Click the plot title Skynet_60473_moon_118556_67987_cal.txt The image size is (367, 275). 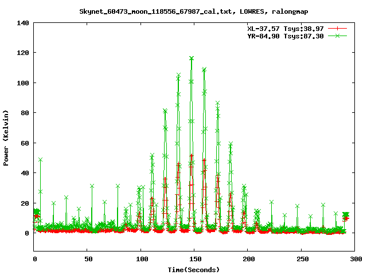click(194, 11)
